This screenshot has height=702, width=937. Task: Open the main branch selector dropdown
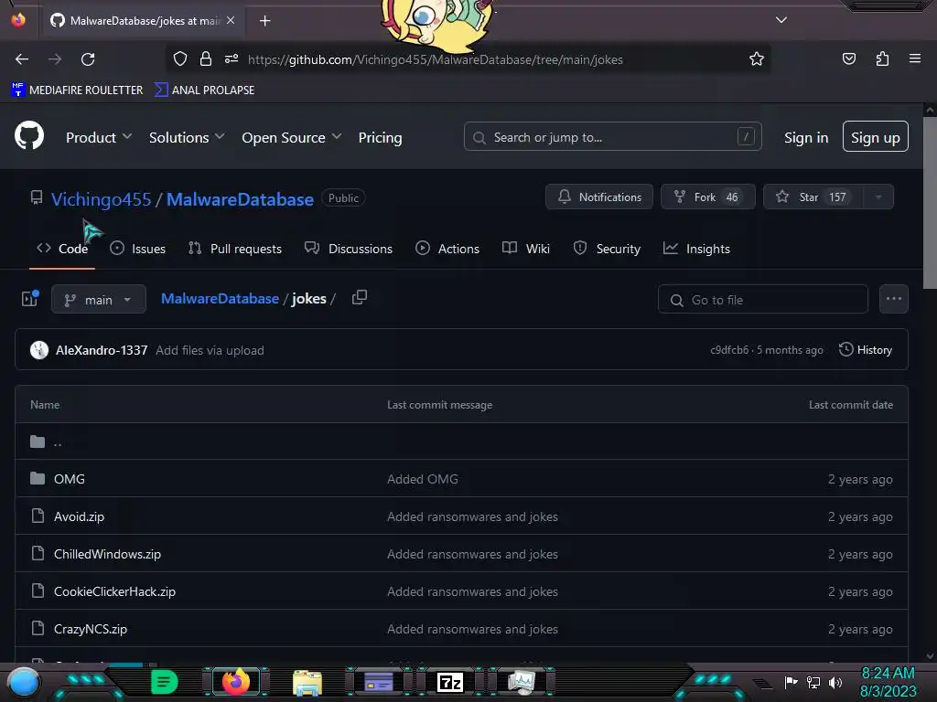99,299
